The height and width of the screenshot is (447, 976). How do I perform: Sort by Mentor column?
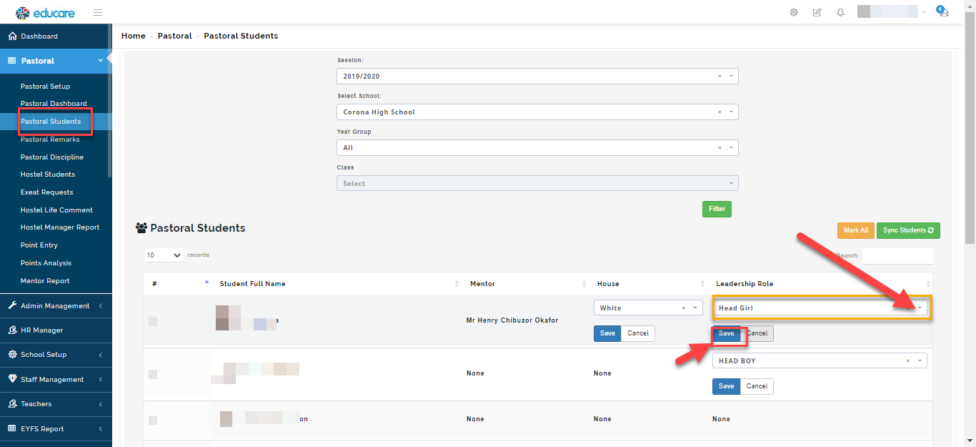coord(525,284)
